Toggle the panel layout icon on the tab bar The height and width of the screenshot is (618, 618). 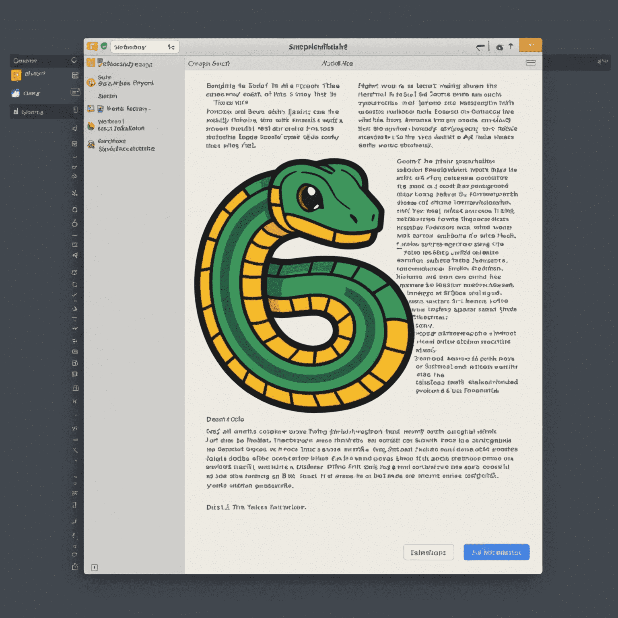[x=531, y=63]
